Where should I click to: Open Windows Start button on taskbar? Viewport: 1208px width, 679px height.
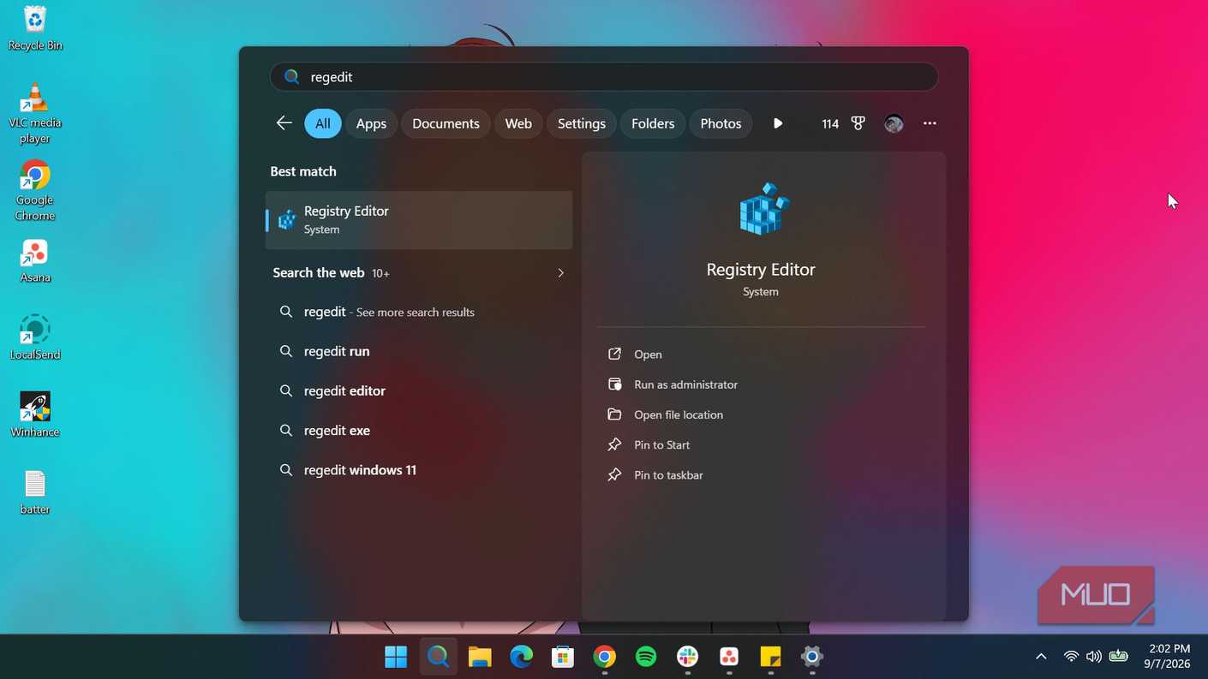point(396,657)
